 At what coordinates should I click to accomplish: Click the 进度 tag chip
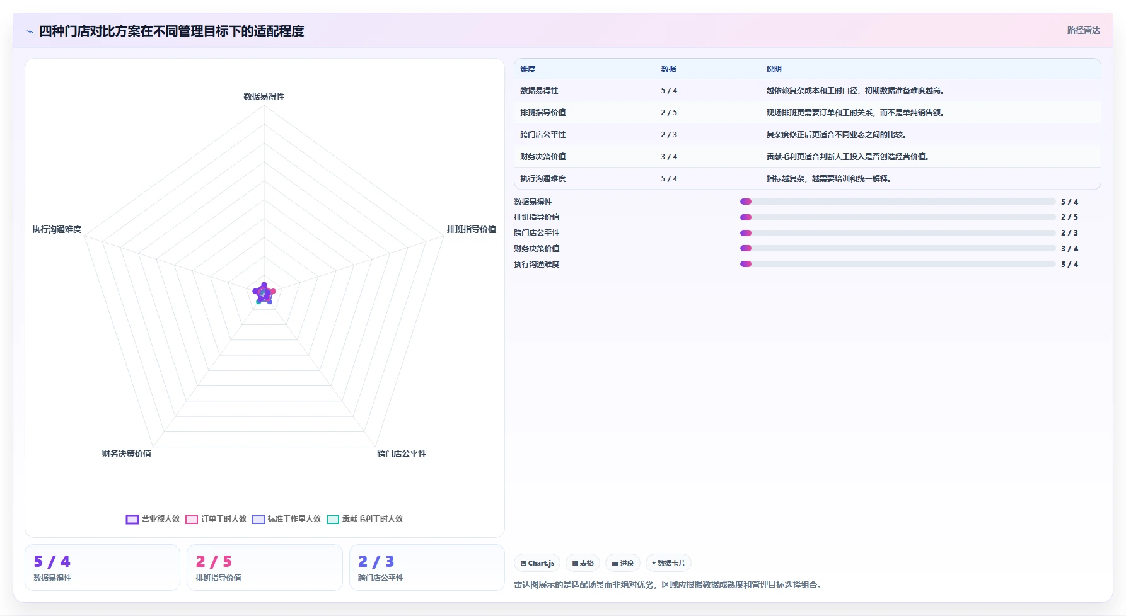(x=623, y=563)
